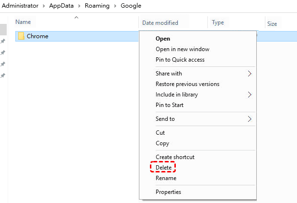Select Cut in the context menu
Image resolution: width=297 pixels, height=203 pixels.
click(x=160, y=133)
